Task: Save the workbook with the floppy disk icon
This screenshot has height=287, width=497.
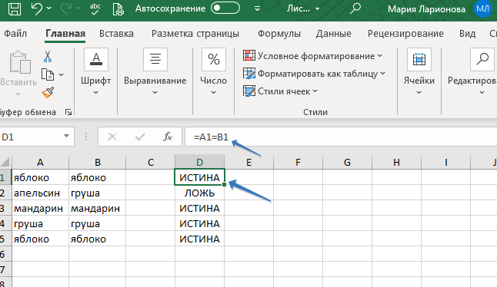Action: 15,8
